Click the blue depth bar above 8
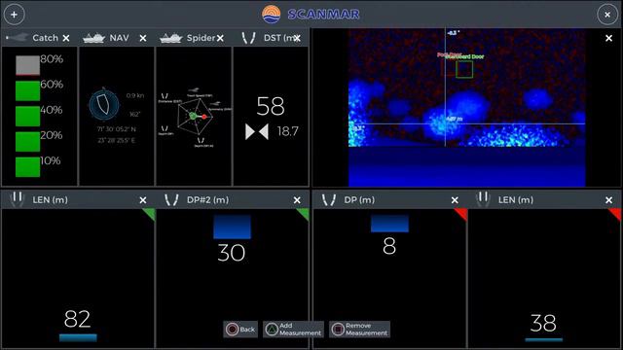The width and height of the screenshot is (623, 350). pyautogui.click(x=389, y=224)
